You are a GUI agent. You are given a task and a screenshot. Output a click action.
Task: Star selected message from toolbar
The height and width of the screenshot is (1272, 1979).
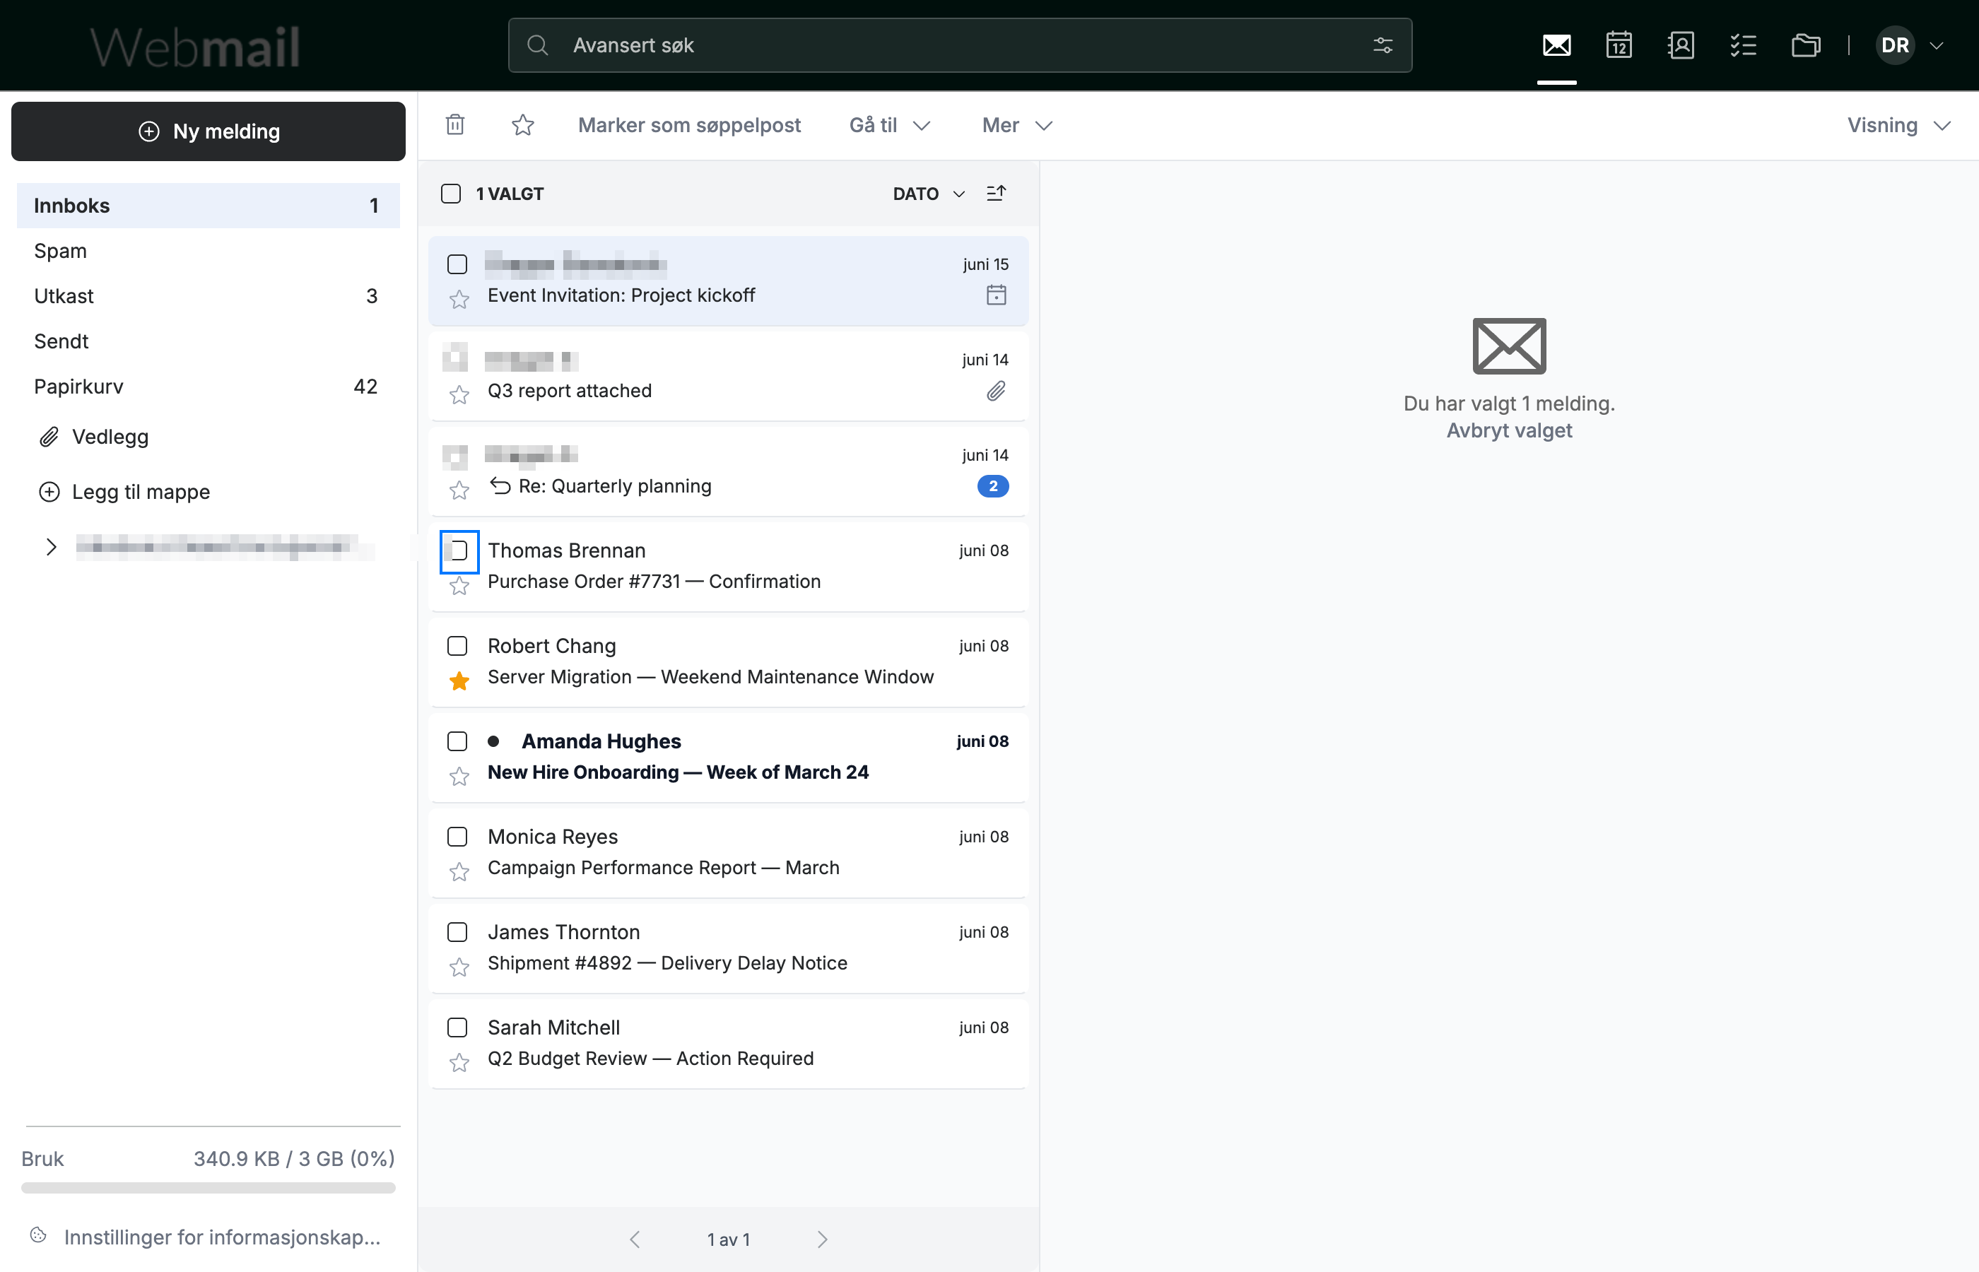tap(523, 124)
